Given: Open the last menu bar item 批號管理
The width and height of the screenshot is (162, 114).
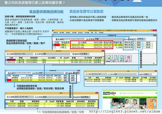Looking at the screenshot, I should (101, 33).
